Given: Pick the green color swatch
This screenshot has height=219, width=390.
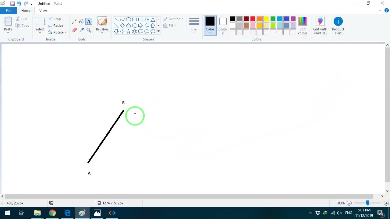Looking at the screenshot, I should coord(273,19).
